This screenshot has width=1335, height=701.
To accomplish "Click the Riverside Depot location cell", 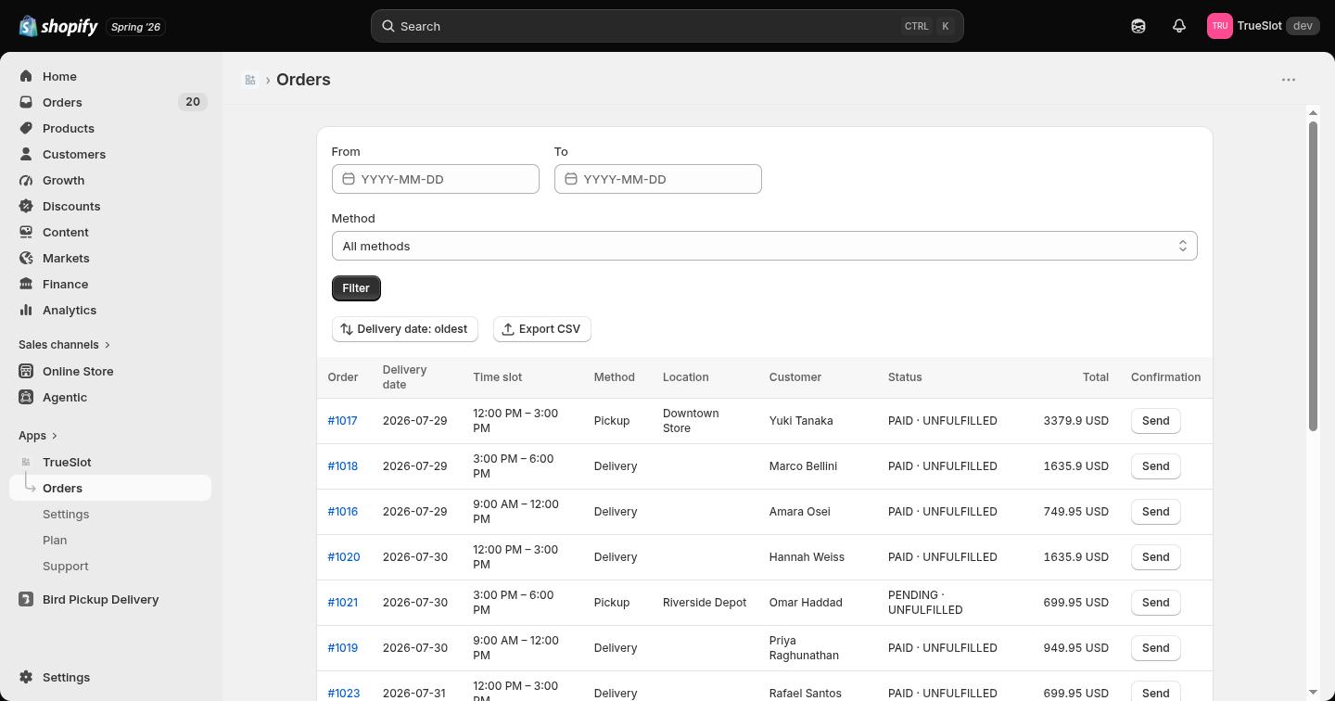I will pos(705,603).
